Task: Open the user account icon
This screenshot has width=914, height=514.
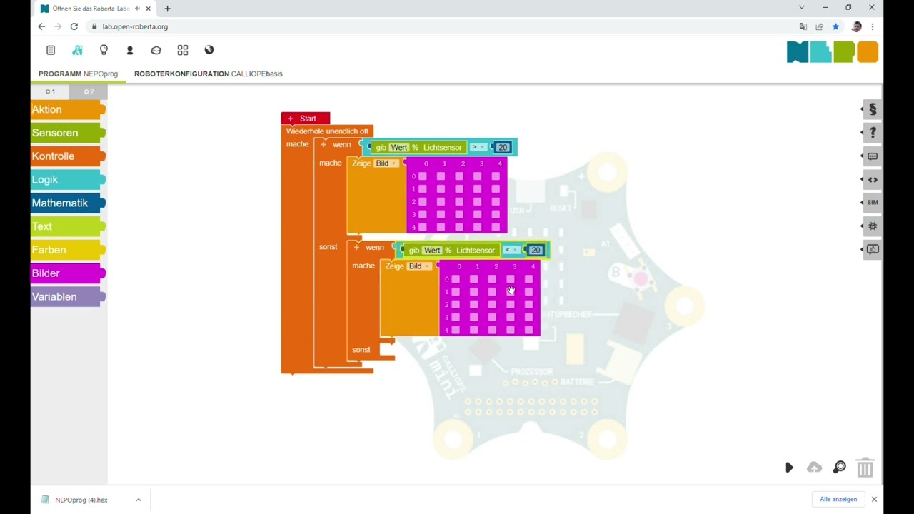Action: [130, 50]
